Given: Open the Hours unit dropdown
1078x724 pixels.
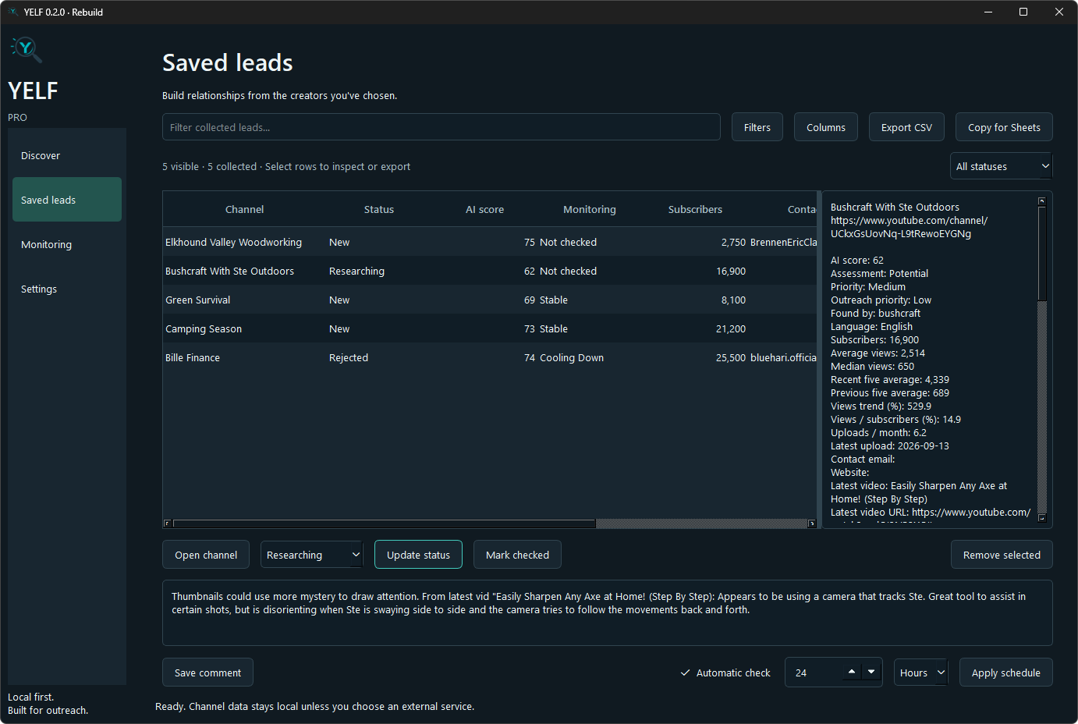Looking at the screenshot, I should click(920, 673).
